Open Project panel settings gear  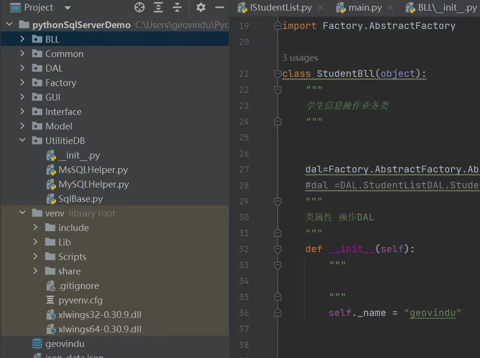[x=201, y=7]
